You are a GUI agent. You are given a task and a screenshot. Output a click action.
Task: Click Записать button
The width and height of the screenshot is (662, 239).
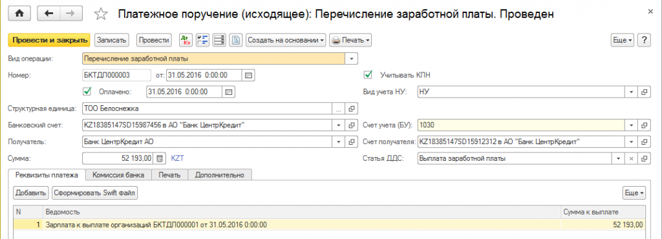tap(111, 40)
